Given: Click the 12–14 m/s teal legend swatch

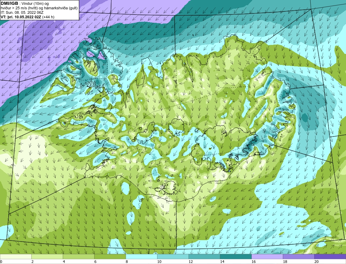Looking at the screenshot, I should click(x=204, y=256).
